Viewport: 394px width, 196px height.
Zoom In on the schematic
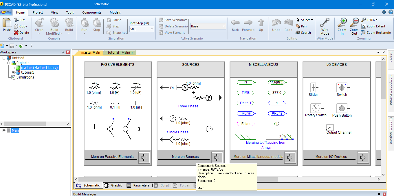coord(342,25)
